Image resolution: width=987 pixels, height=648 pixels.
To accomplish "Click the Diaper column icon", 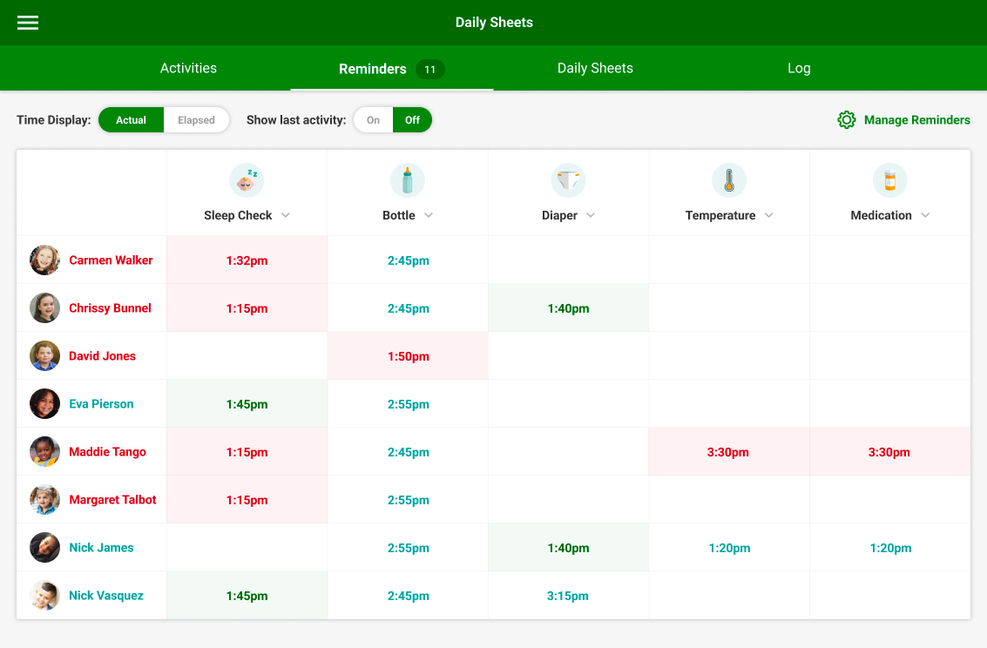I will tap(568, 179).
